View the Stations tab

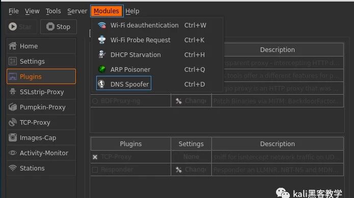click(x=41, y=168)
